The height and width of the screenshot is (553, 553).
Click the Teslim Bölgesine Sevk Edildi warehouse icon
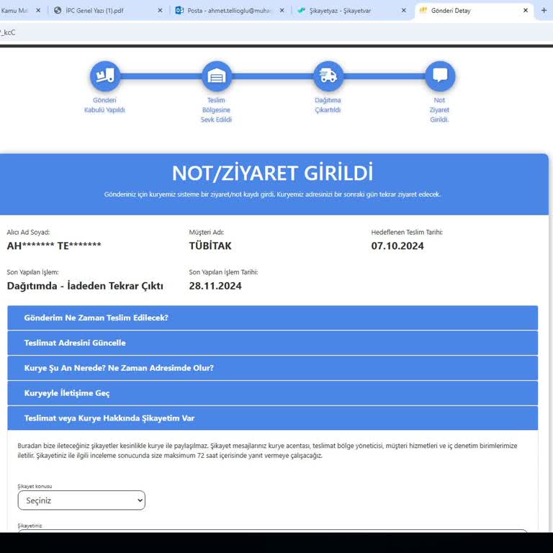click(217, 76)
